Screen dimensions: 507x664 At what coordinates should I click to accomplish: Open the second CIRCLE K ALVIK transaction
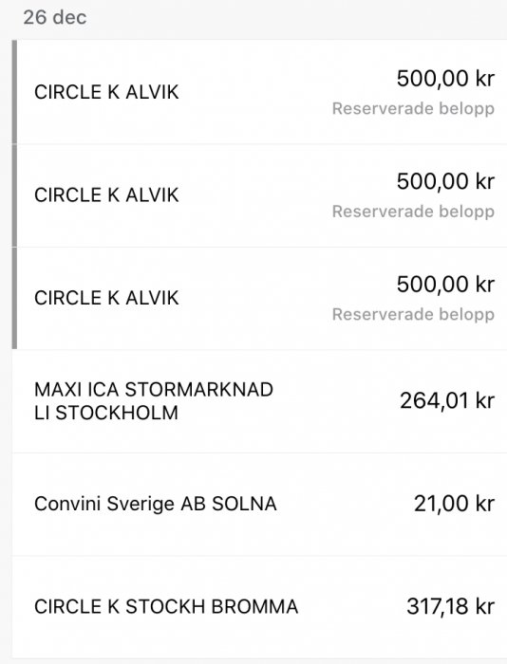point(259,195)
